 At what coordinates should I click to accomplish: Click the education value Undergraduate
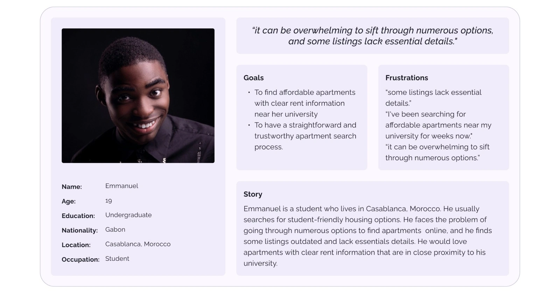tap(128, 215)
